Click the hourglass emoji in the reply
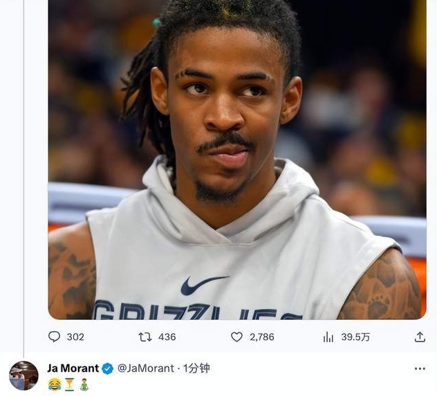Viewport: 437px width, 396px height. coord(69,384)
